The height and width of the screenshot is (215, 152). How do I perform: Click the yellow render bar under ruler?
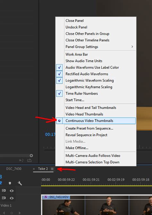[x=97, y=186]
